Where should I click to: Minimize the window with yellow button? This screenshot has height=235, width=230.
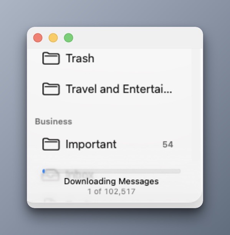coord(53,38)
